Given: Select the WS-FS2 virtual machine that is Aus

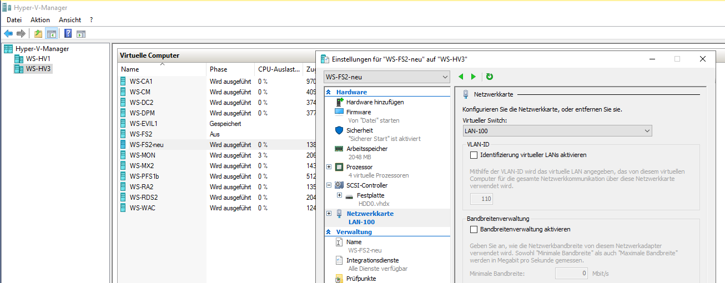Looking at the screenshot, I should 217,134.
